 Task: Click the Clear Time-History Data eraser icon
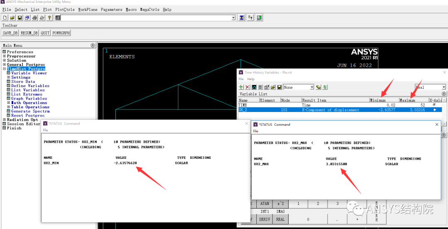pos(319,87)
